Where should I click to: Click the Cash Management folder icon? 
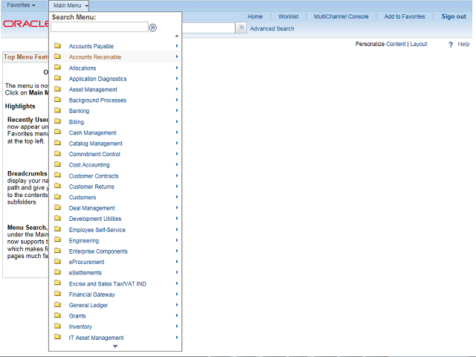[57, 132]
